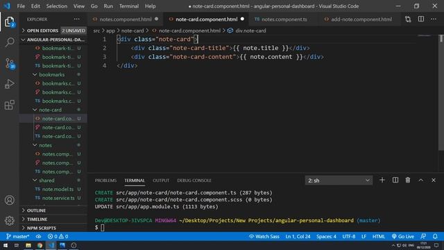
Task: Open the Run and Debug view
Action: pos(9,84)
